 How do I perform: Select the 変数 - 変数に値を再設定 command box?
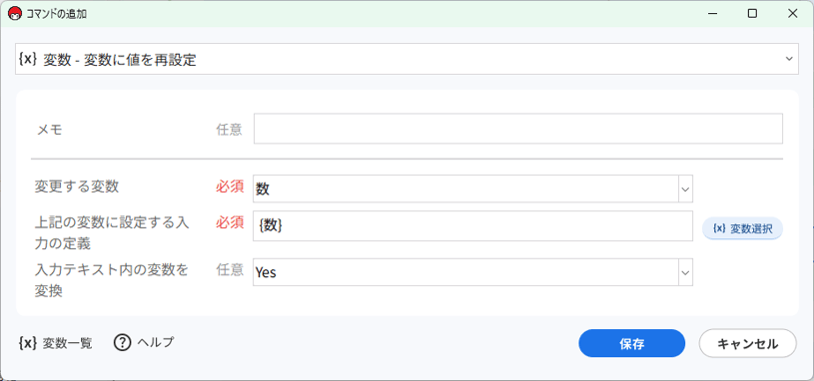click(x=407, y=59)
